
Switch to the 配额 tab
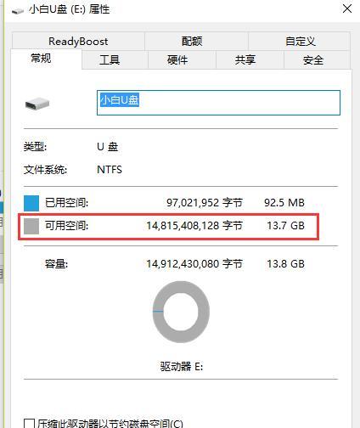coord(192,42)
